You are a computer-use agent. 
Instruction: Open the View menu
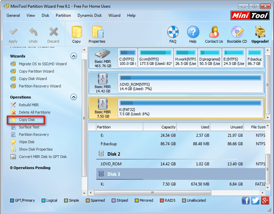pos(31,16)
